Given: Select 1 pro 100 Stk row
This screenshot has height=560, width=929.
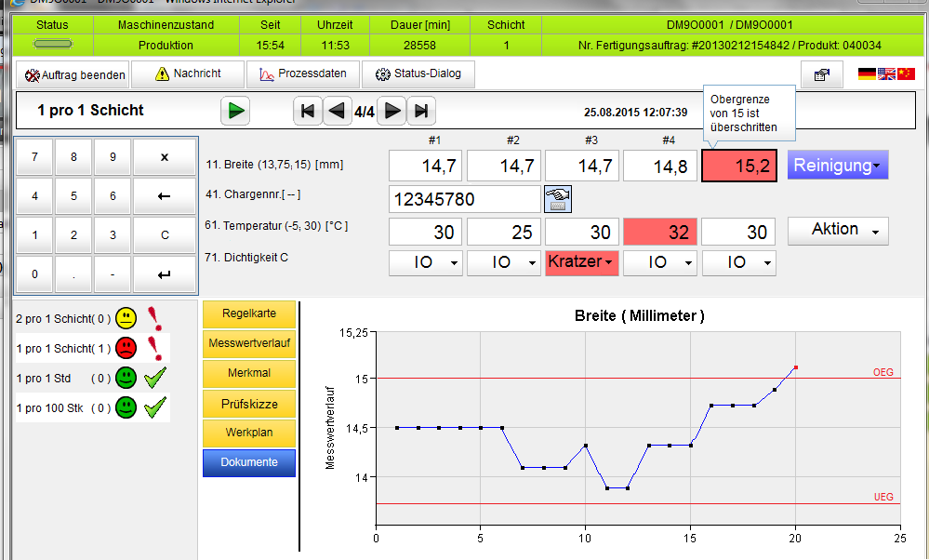Looking at the screenshot, I should point(92,407).
